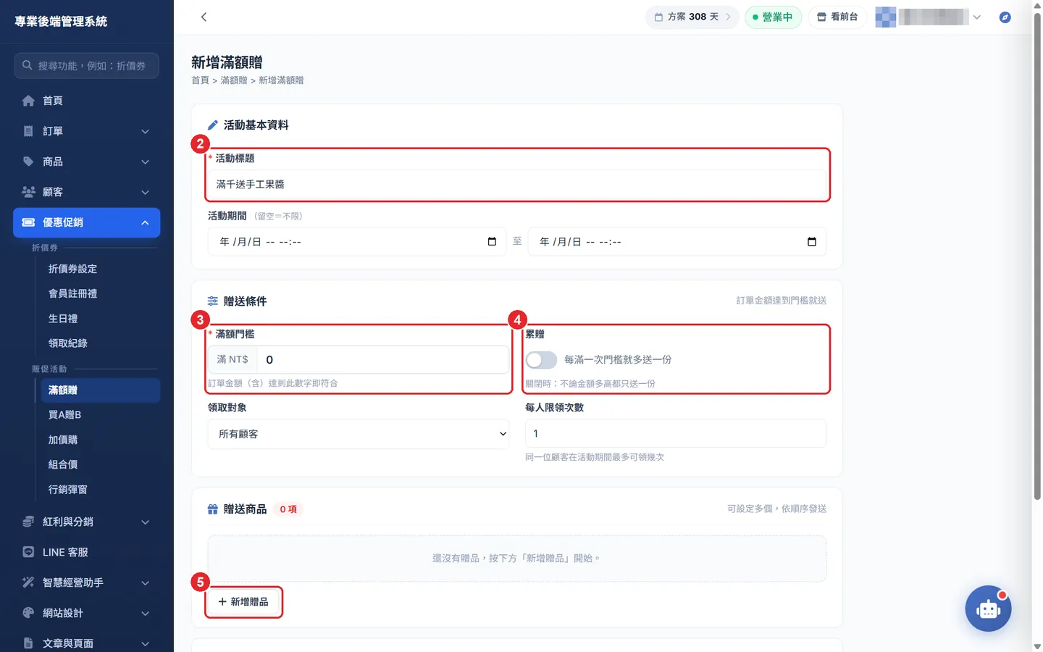
Task: Click the tag icon beside 商品
Action: coord(28,162)
